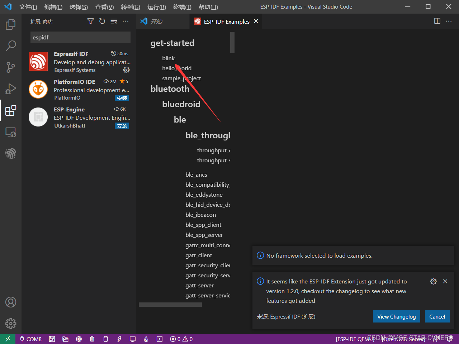Open the Accounts menu icon
The image size is (459, 344).
coord(11,302)
